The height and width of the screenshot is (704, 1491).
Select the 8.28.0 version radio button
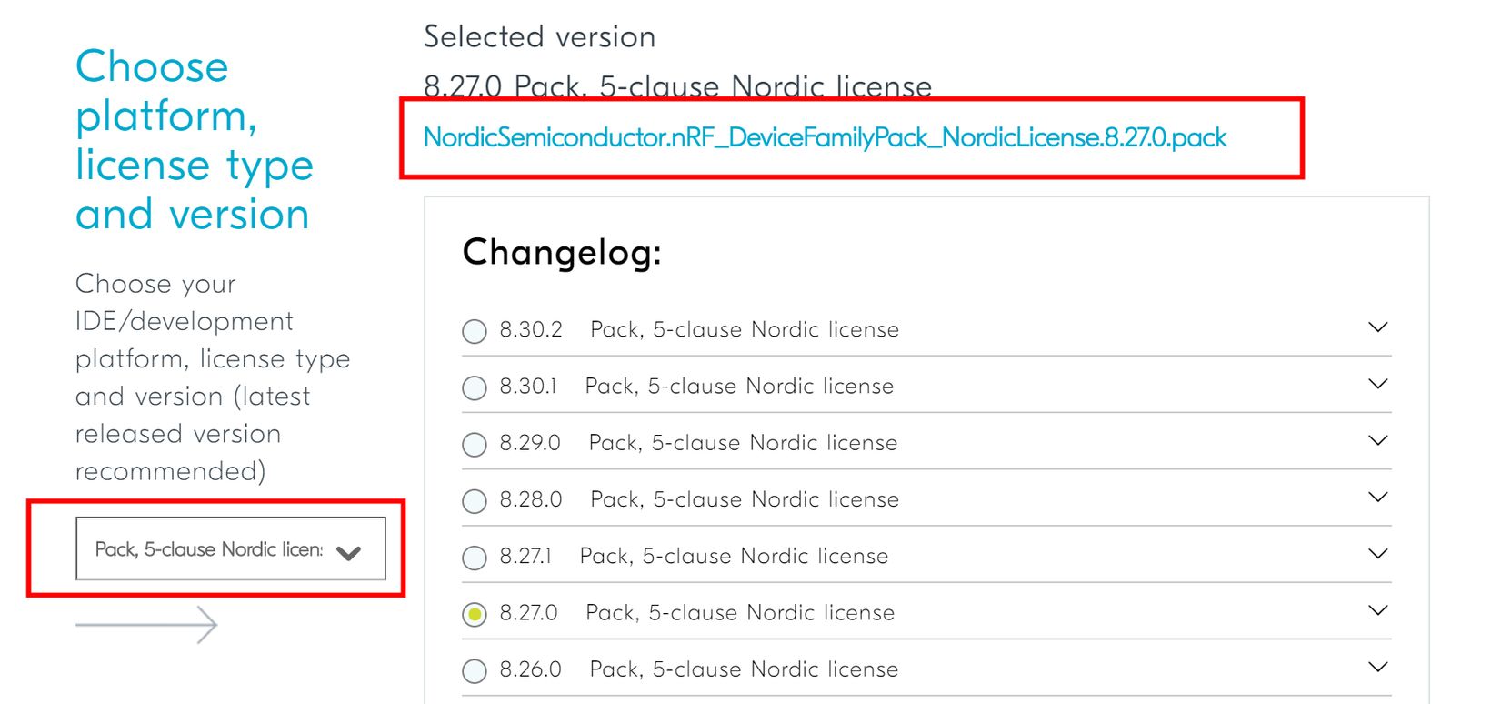coord(475,500)
